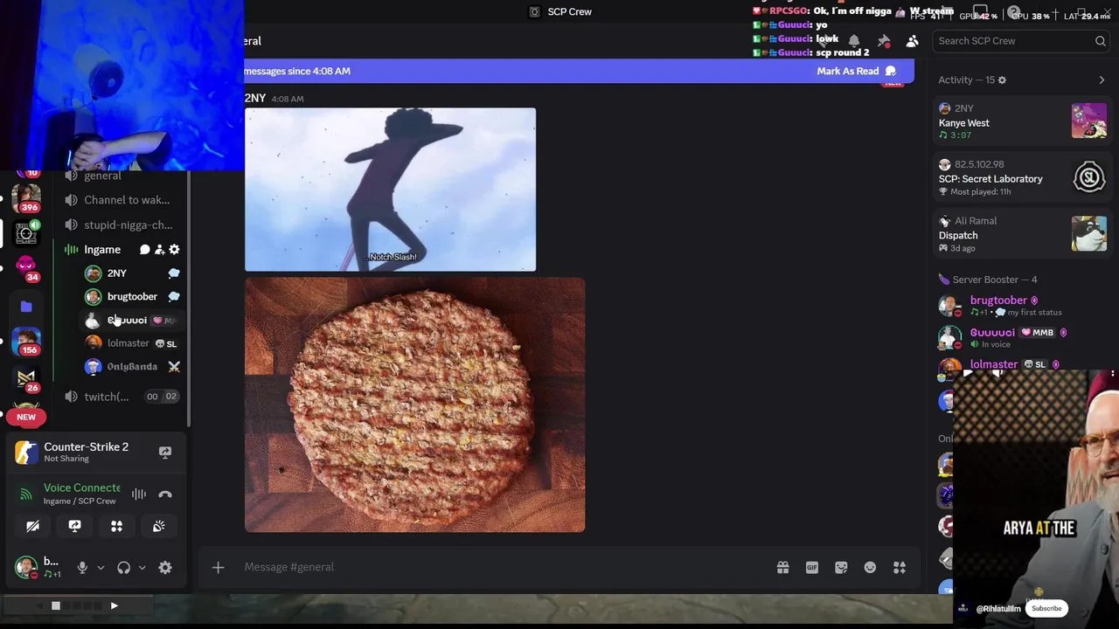Image resolution: width=1119 pixels, height=629 pixels.
Task: Click 'messages since 4:08 AM' banner
Action: pos(297,71)
